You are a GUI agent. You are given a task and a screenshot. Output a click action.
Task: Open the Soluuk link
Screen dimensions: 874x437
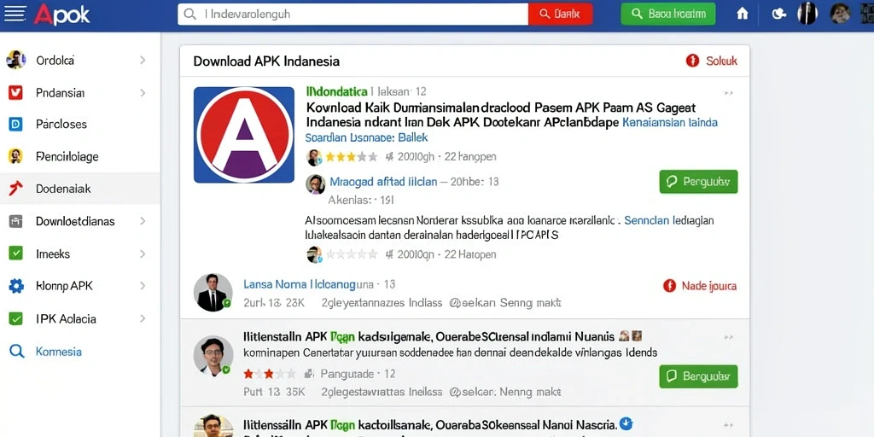tap(721, 61)
